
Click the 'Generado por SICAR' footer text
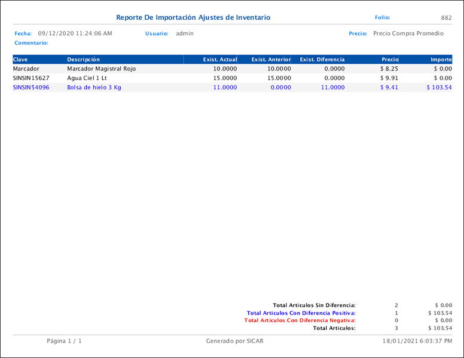234,341
